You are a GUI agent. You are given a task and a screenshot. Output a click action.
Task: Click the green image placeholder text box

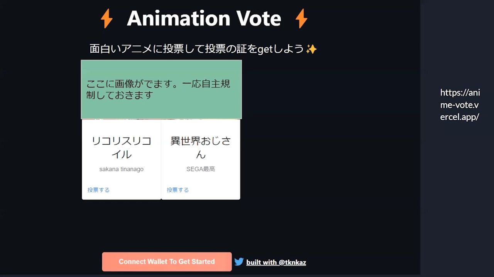(x=161, y=89)
